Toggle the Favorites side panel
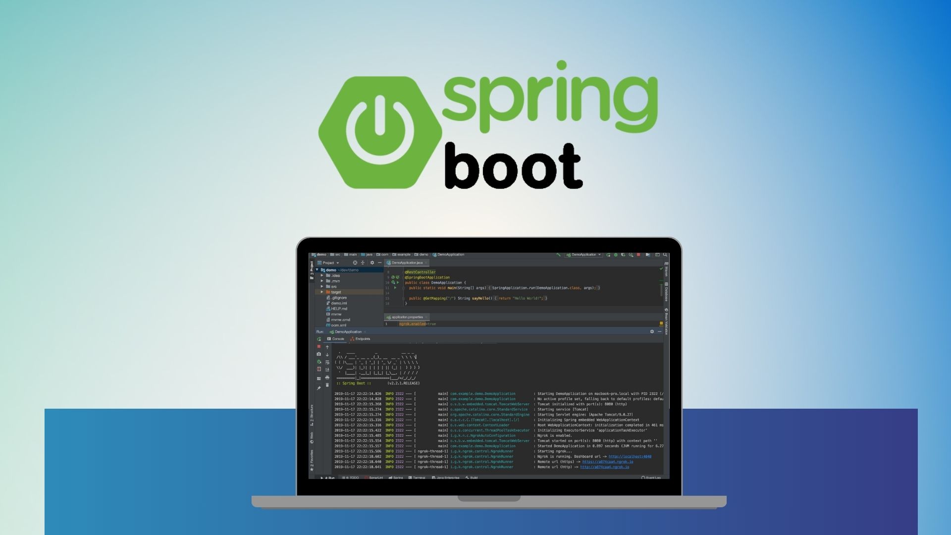 [312, 461]
